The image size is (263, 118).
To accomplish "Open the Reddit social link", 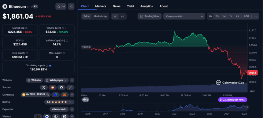I will [53, 87].
